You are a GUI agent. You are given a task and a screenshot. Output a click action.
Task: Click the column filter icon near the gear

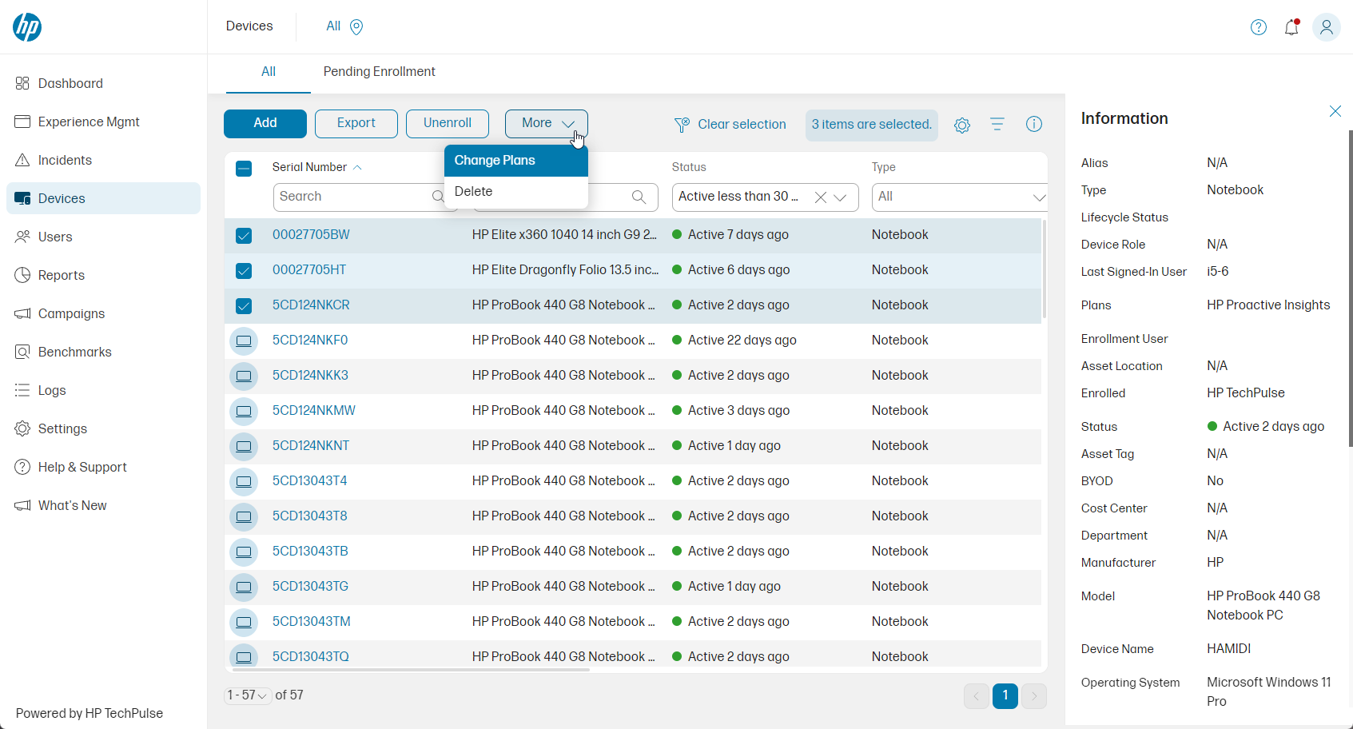click(997, 125)
